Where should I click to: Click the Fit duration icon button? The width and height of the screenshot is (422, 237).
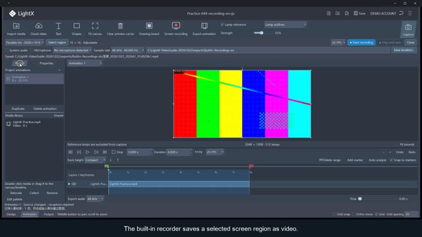pyautogui.click(x=198, y=152)
